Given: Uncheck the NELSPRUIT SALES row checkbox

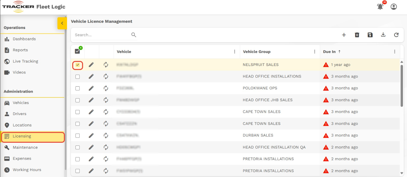Looking at the screenshot, I should click(78, 65).
